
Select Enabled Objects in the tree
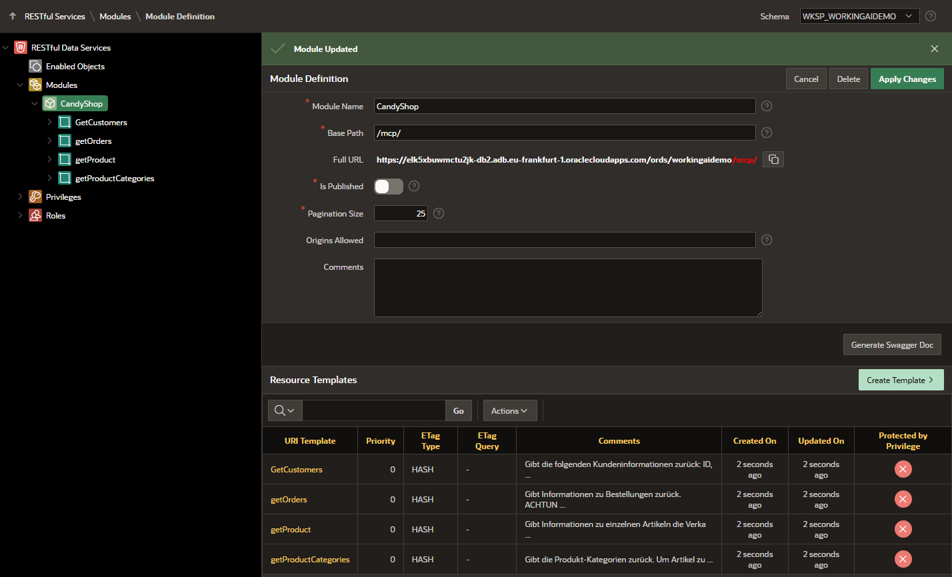coord(75,67)
